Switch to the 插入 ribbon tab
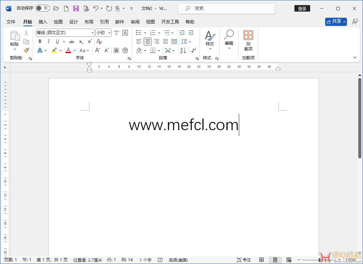 pos(43,21)
